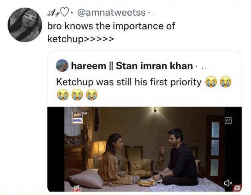Open hareem || Stan imran khan profile
251x195 pixels.
click(x=132, y=66)
